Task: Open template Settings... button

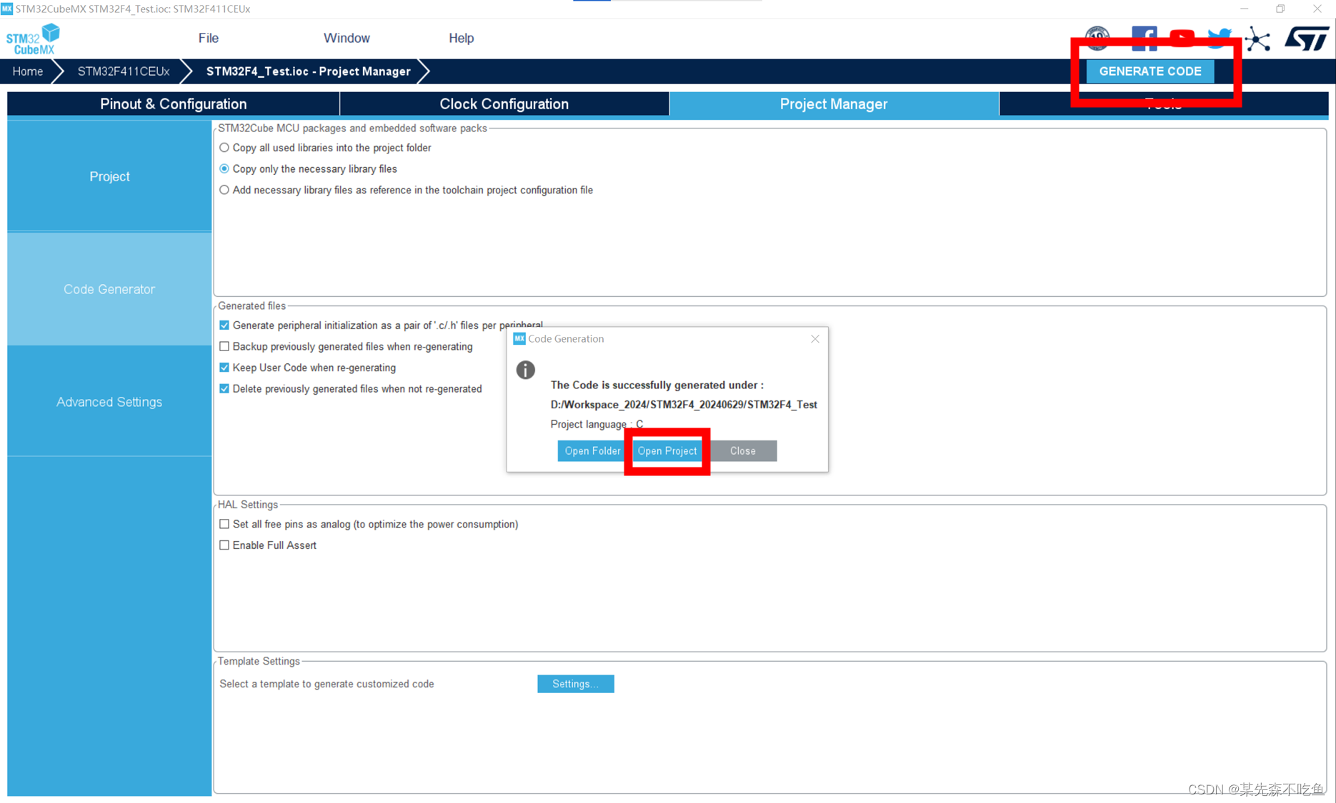Action: (x=575, y=684)
